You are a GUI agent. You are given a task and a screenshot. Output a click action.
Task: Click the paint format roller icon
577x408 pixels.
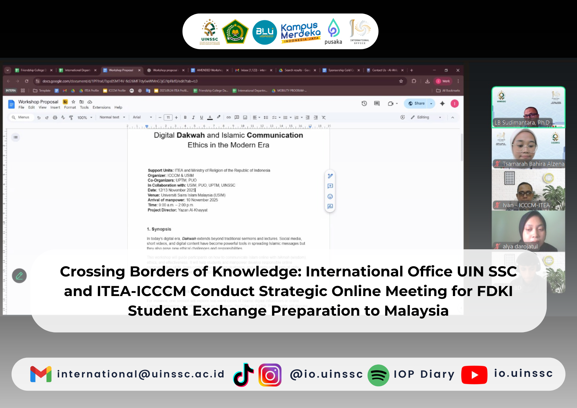pyautogui.click(x=71, y=117)
